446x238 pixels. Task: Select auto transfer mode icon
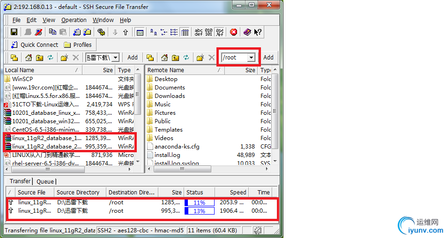tap(220, 32)
